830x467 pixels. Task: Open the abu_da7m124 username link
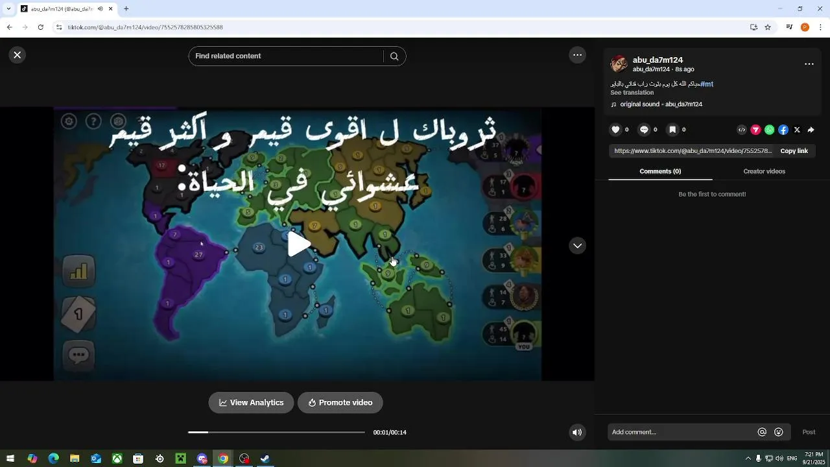point(658,60)
